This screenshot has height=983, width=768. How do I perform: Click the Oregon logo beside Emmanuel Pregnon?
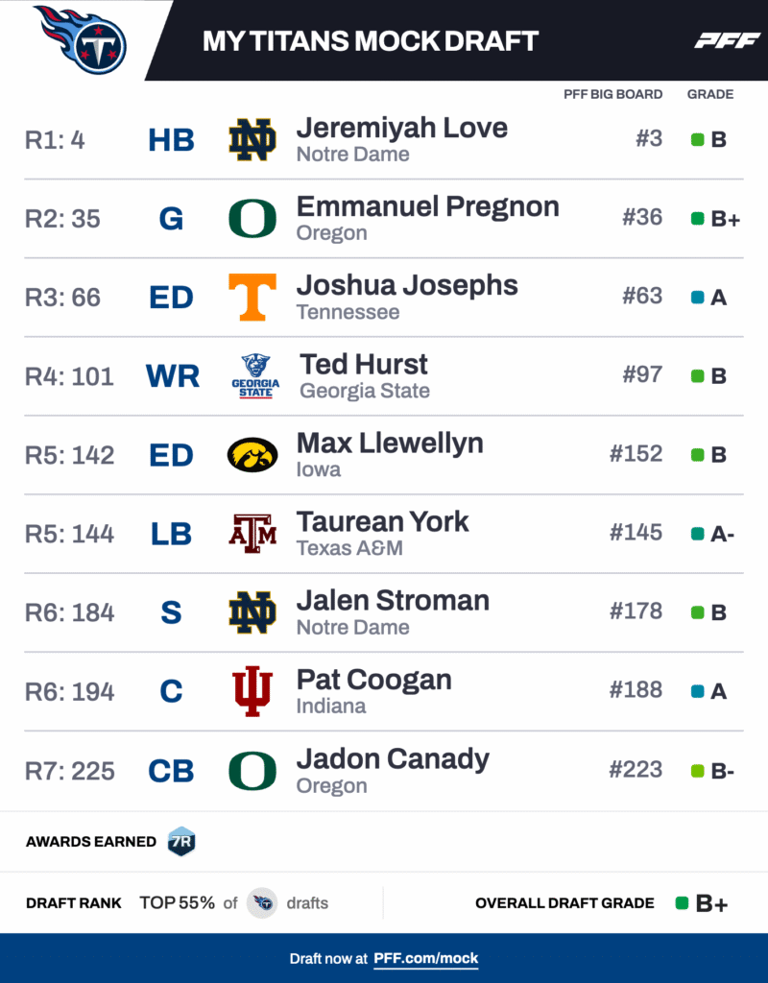[252, 219]
